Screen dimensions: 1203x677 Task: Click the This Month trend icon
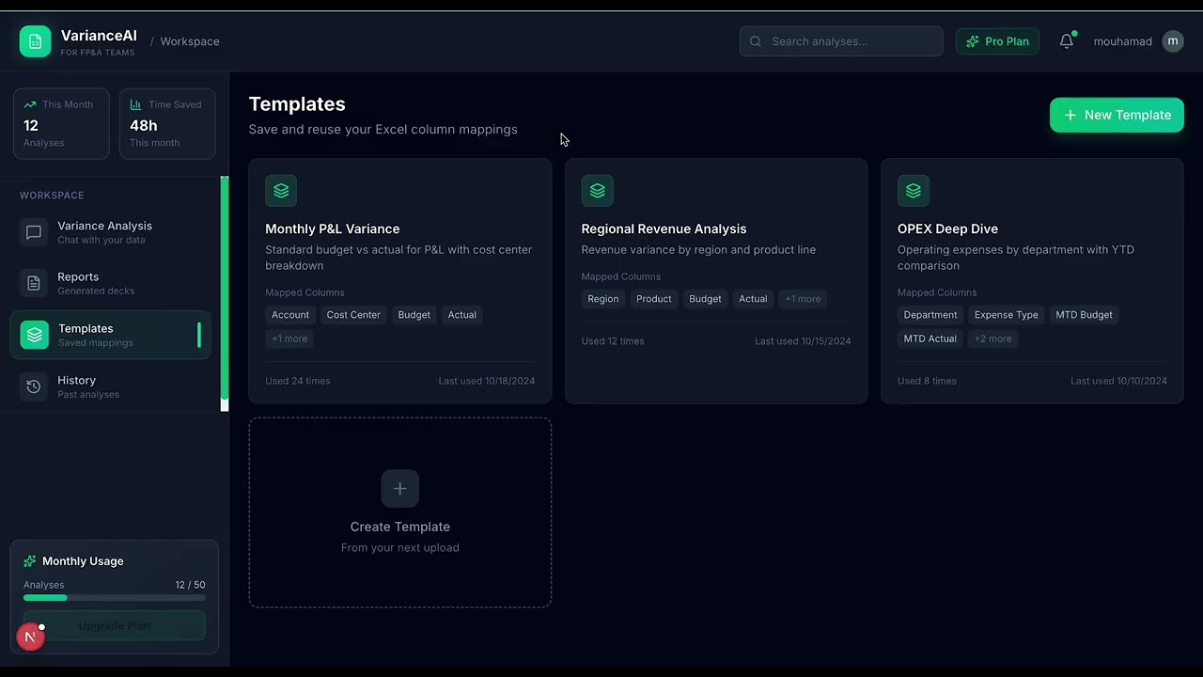coord(30,104)
